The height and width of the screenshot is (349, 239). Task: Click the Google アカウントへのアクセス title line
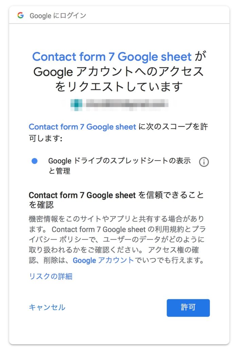(x=119, y=72)
